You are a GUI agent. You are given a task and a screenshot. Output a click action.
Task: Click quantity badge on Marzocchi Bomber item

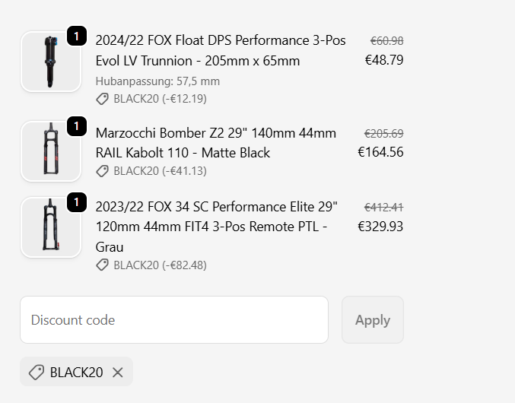77,126
